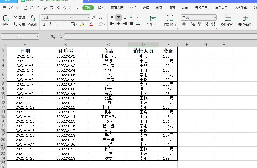Expand the name box dropdown arrow
The image size is (257, 168).
tap(38, 37)
